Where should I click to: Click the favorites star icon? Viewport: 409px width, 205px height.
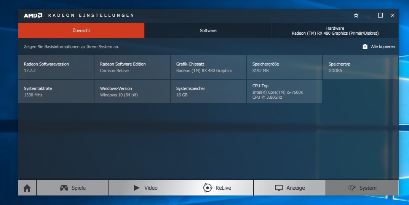[x=356, y=15]
